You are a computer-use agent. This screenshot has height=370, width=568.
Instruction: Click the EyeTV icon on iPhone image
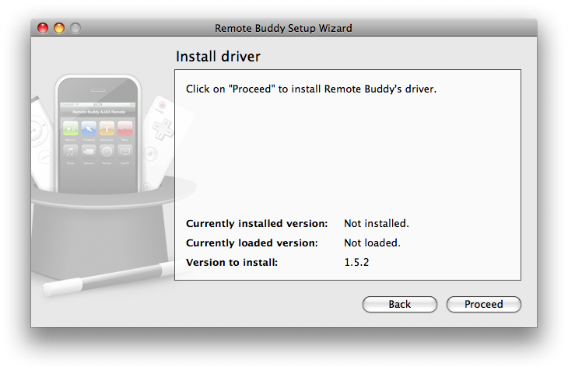(x=124, y=152)
